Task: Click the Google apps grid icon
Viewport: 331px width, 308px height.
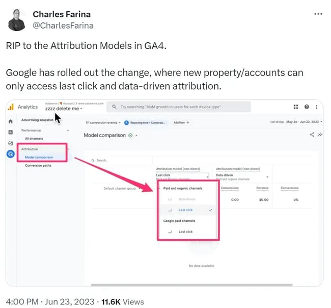Action: [296, 107]
